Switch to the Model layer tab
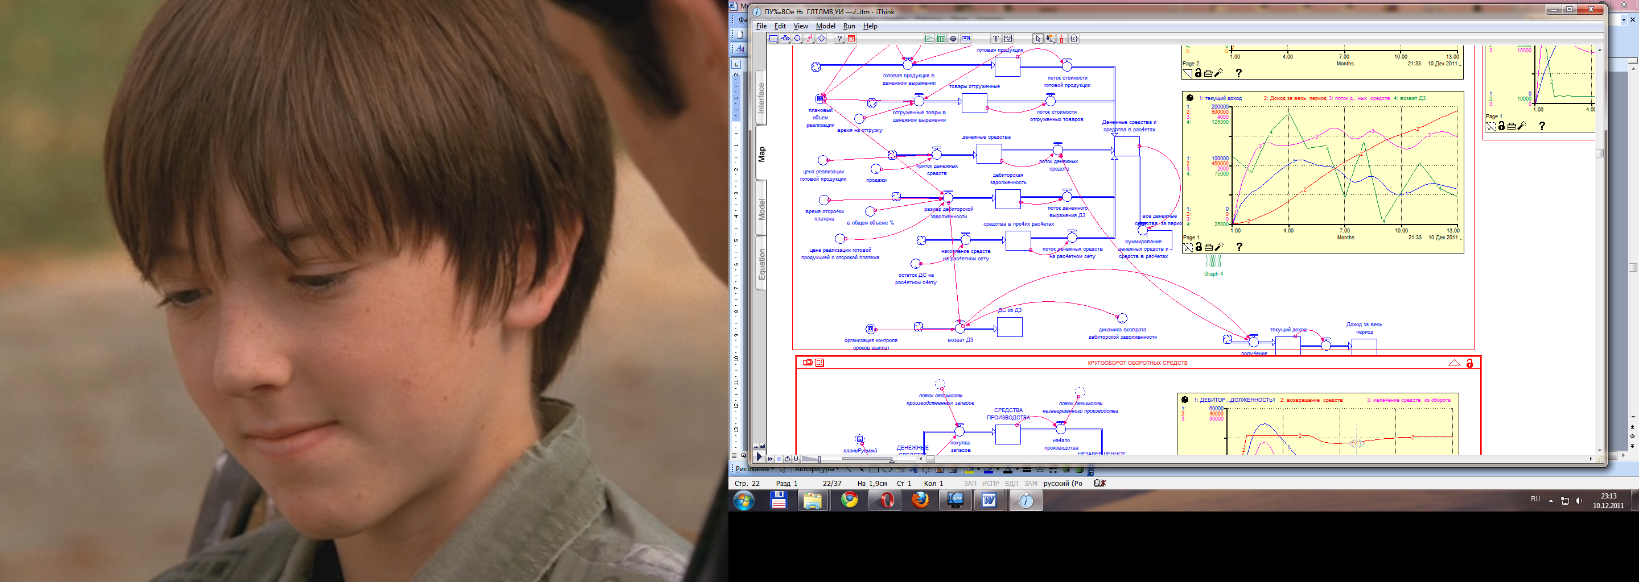The width and height of the screenshot is (1639, 582). (761, 209)
